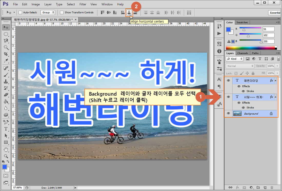Select the Sponge tool
The height and width of the screenshot is (191, 282).
click(6, 115)
